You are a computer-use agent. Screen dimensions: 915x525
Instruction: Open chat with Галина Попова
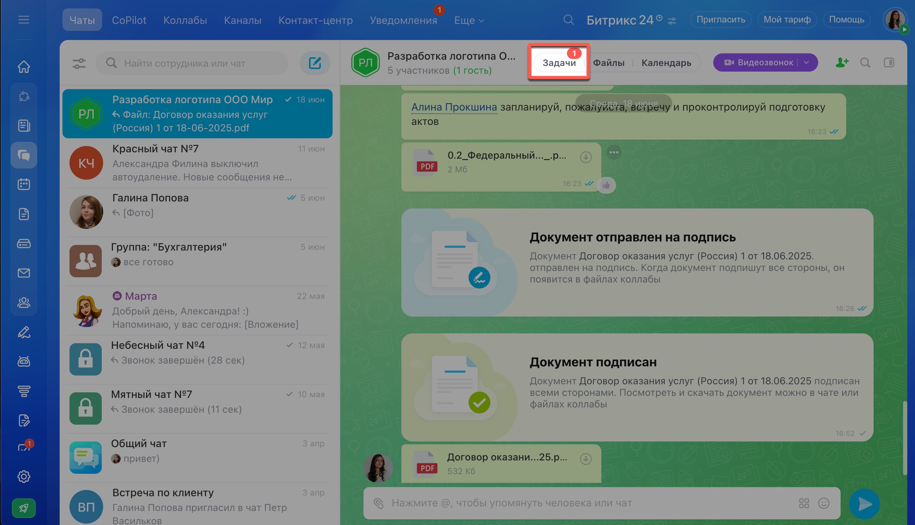(x=198, y=212)
